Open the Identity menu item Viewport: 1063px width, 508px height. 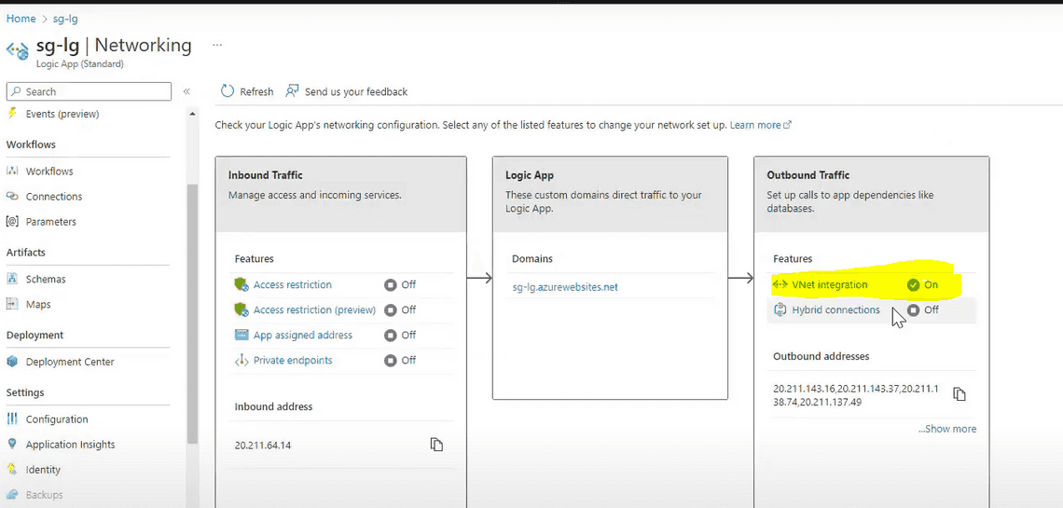44,470
